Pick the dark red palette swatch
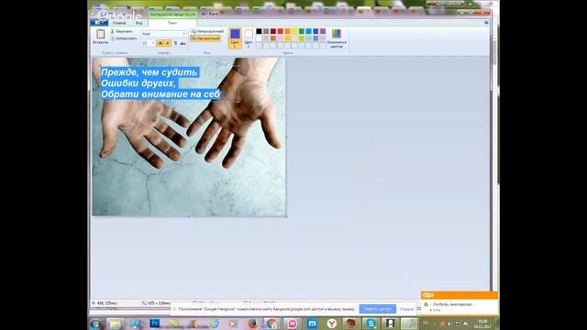 (x=273, y=31)
